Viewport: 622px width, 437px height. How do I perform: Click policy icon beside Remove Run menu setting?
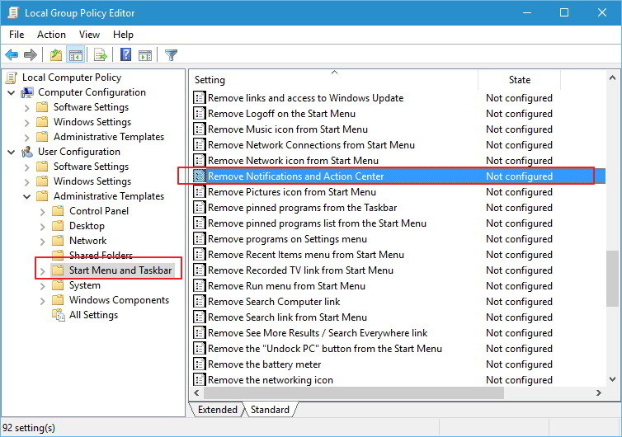[199, 286]
